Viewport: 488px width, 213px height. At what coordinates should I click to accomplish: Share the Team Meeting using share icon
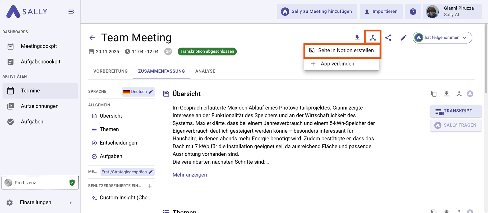click(x=388, y=38)
